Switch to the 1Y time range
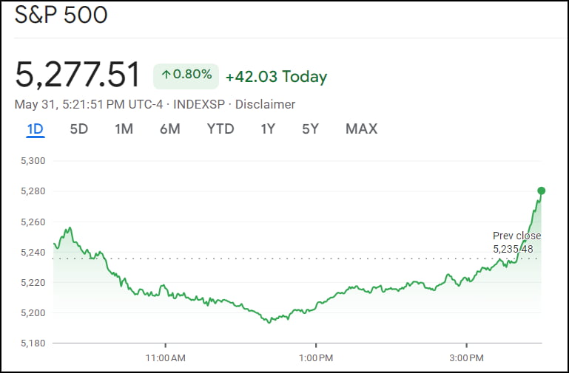This screenshot has height=373, width=569. 268,129
